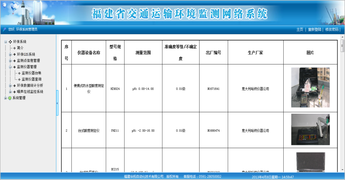Click the 福建华拓自动化技术有限公司 footer text

point(144,176)
